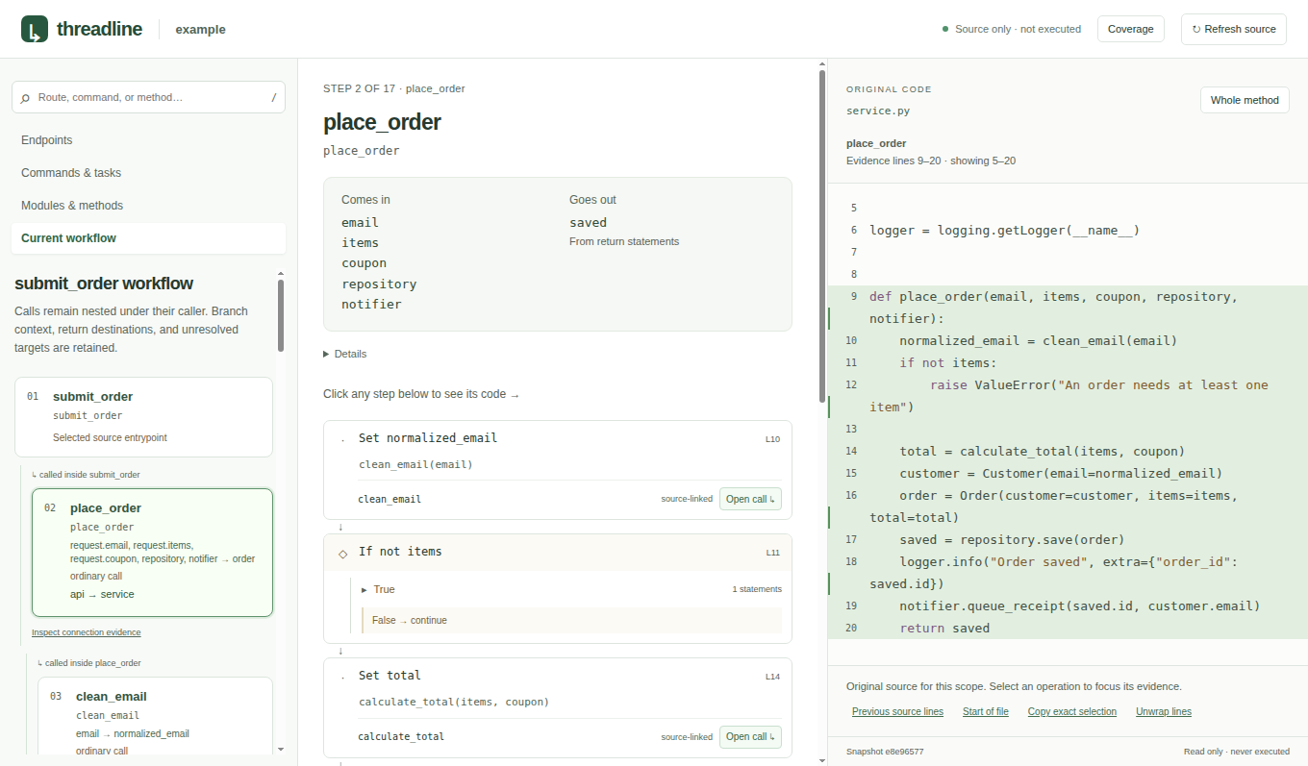Image resolution: width=1308 pixels, height=766 pixels.
Task: Open call for clean_email step
Action: tap(750, 499)
